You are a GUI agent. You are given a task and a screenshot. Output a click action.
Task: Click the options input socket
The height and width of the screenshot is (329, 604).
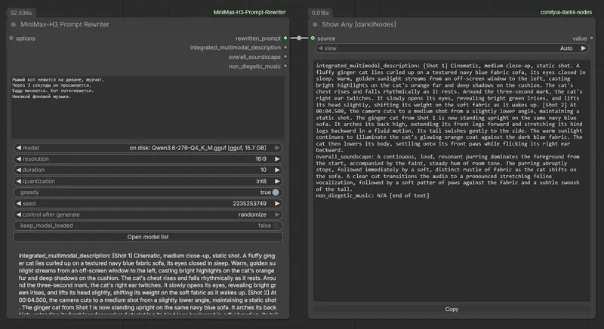pyautogui.click(x=11, y=38)
